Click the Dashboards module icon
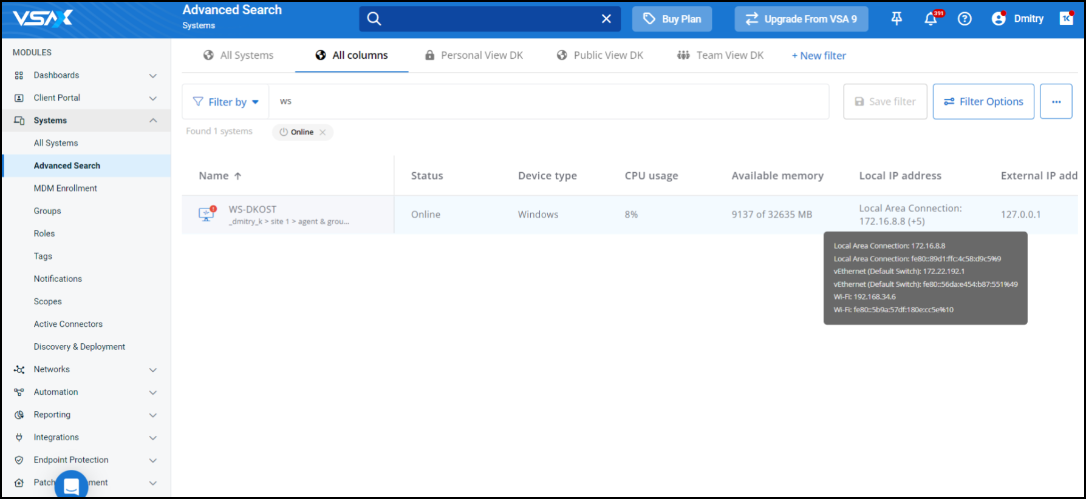This screenshot has height=499, width=1086. point(19,75)
